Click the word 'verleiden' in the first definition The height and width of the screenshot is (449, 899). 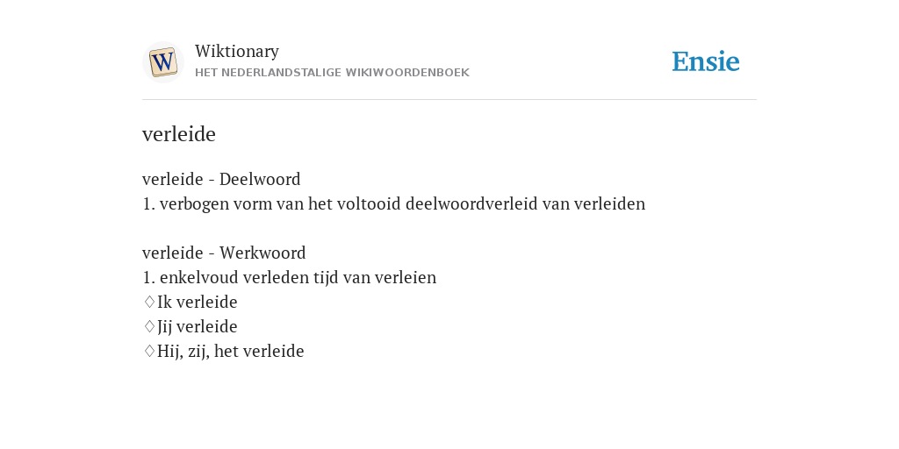tap(609, 203)
